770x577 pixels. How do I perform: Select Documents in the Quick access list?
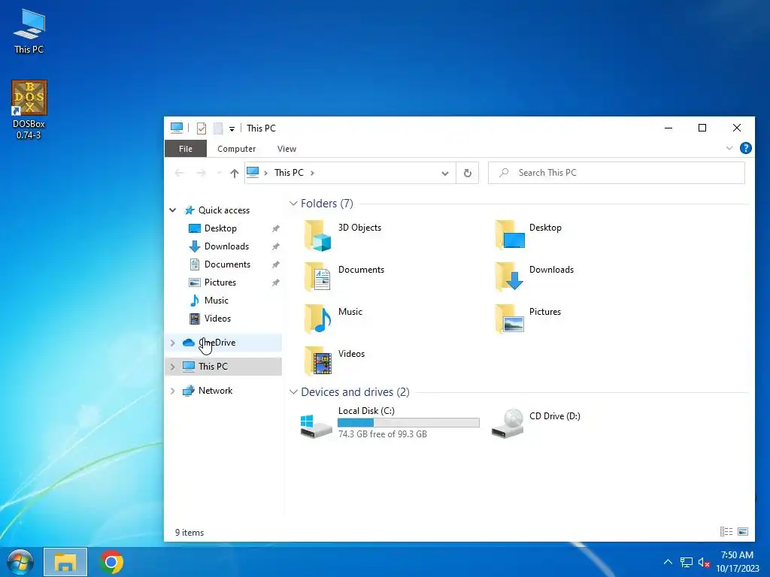click(x=227, y=264)
